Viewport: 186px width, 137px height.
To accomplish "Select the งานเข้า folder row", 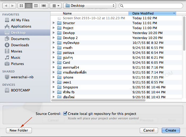I will 116,48.
